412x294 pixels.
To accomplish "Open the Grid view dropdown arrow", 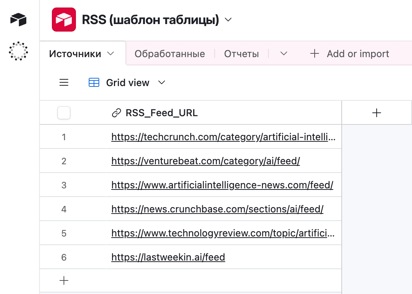I will (162, 82).
